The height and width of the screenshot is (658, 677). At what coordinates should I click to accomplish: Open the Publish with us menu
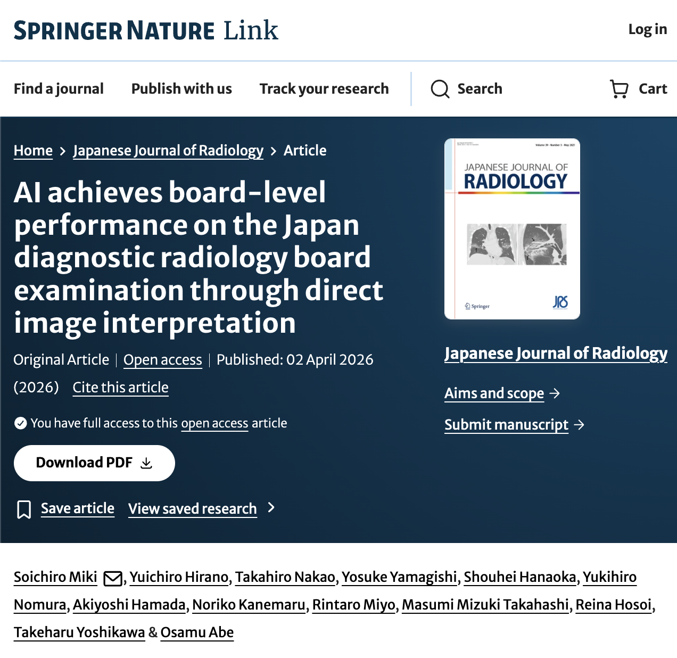coord(181,89)
